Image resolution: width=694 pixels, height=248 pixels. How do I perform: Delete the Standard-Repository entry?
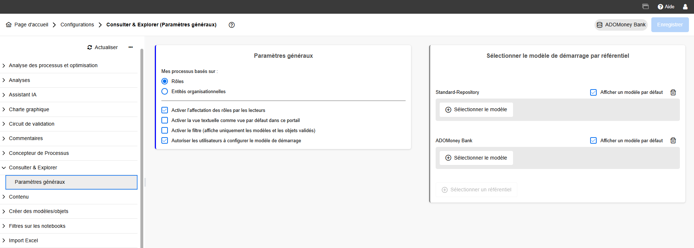click(x=673, y=92)
